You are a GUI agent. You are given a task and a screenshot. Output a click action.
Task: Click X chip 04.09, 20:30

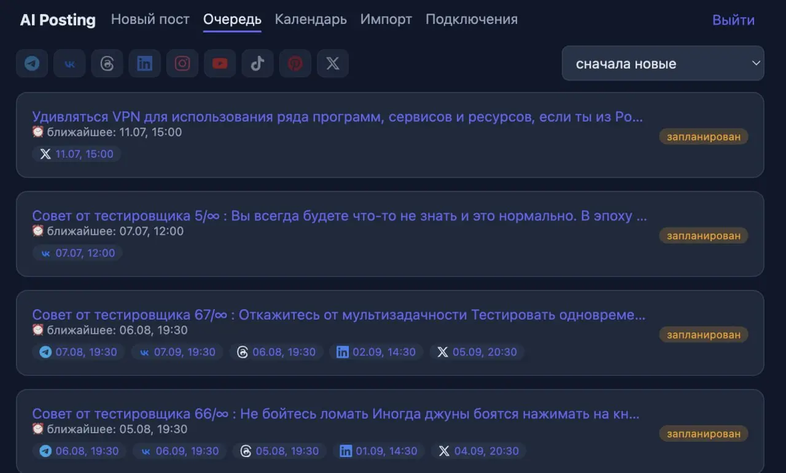click(x=479, y=451)
